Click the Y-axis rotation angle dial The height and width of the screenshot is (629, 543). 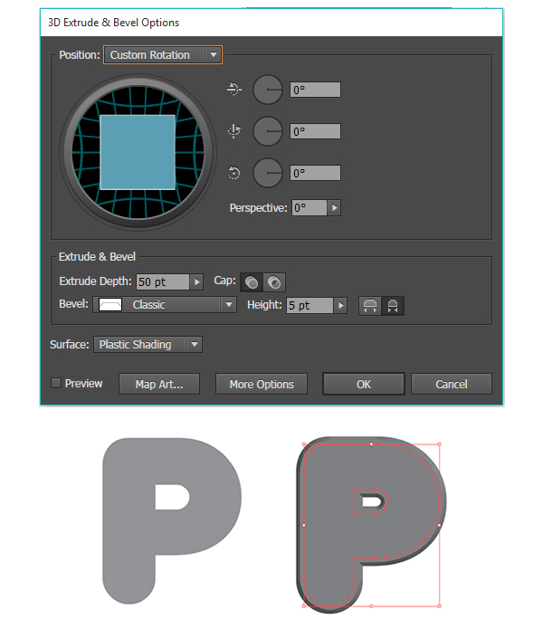pos(268,131)
